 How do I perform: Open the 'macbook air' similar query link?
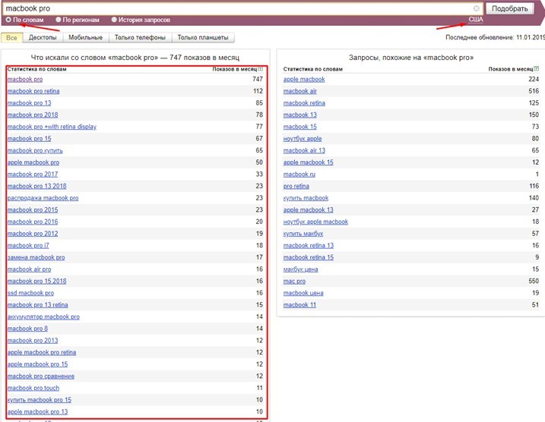(300, 91)
